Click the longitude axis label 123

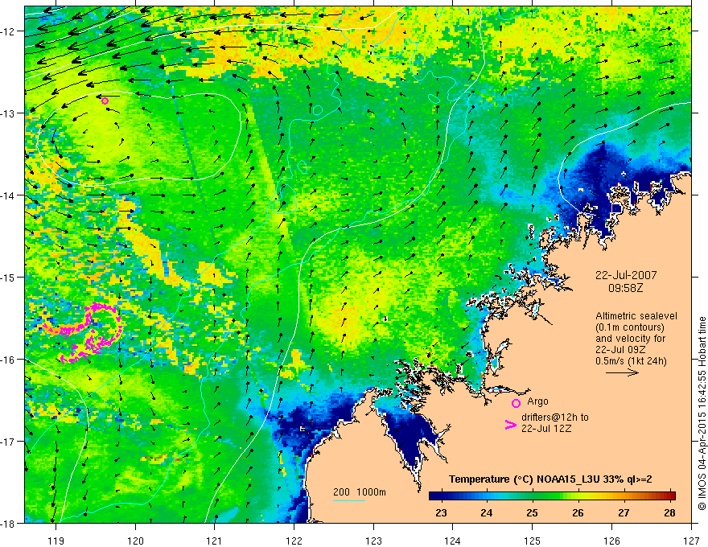(x=373, y=541)
